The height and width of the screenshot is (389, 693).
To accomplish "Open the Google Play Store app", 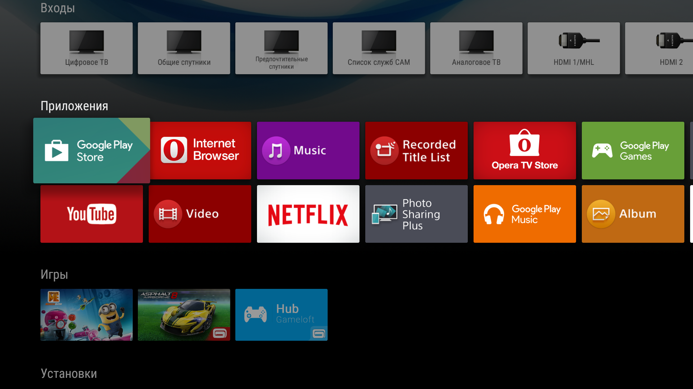I will [x=92, y=151].
